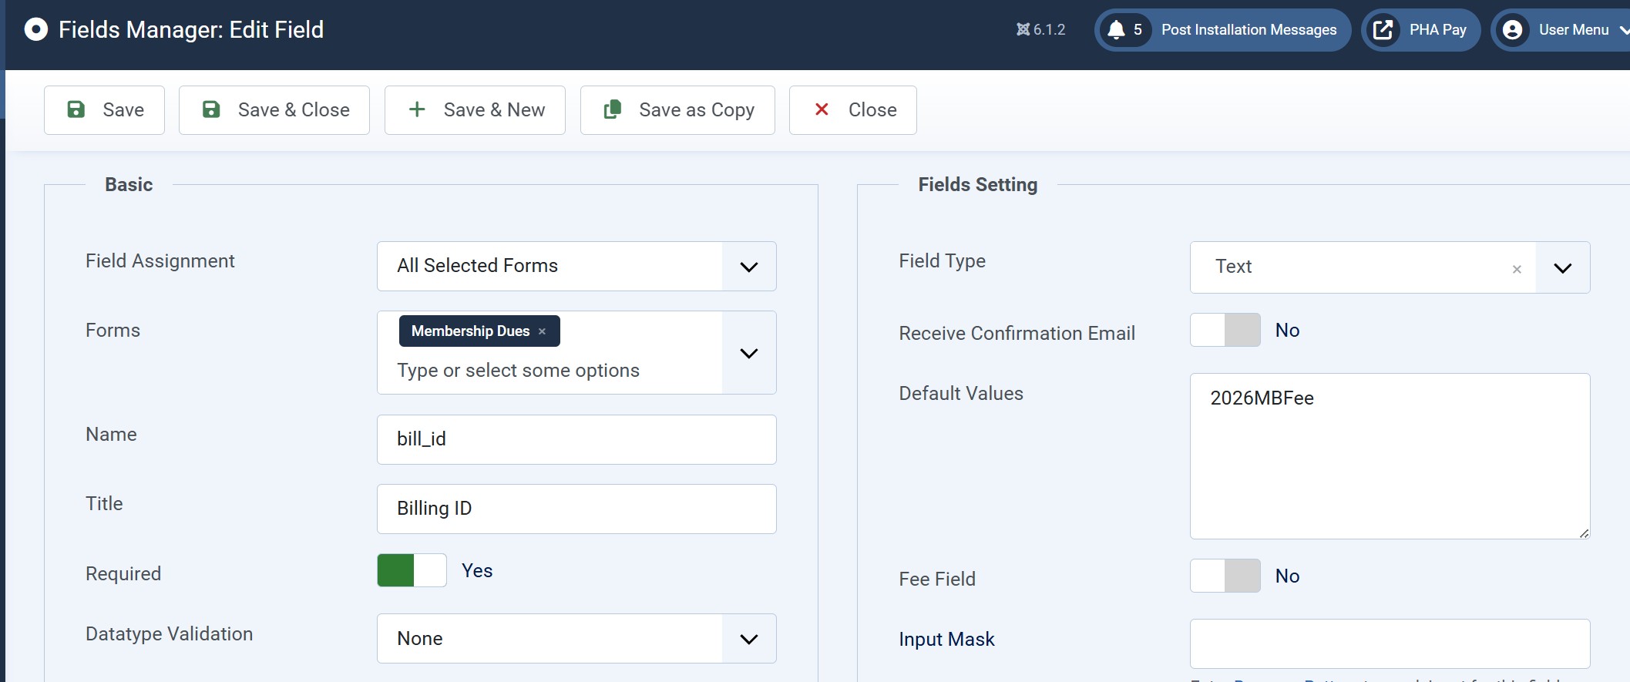Click the Default Values textarea resize handle

pos(1584,532)
